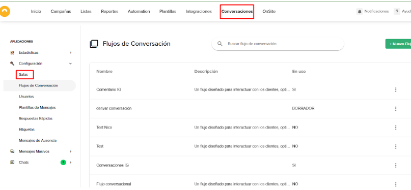Click the Chats sidebar icon

[x=12, y=162]
